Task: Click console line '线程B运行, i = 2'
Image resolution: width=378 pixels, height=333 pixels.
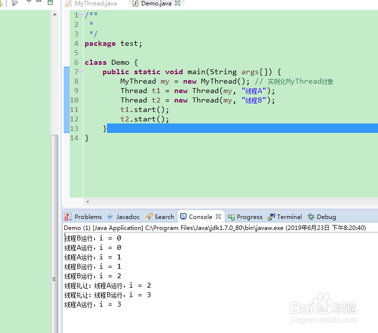Action: (x=93, y=276)
